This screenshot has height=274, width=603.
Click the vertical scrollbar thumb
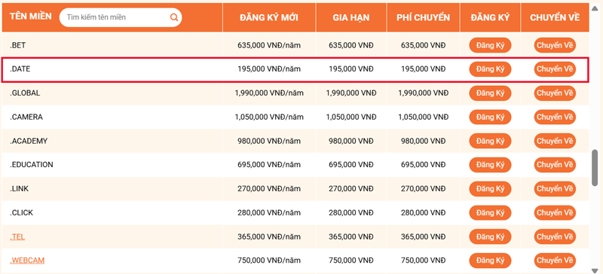(x=595, y=168)
